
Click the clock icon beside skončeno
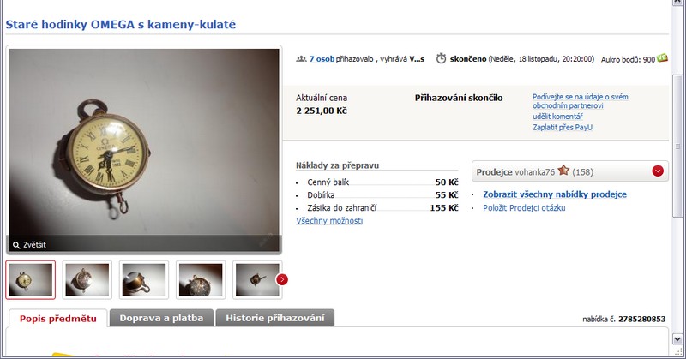coord(441,58)
